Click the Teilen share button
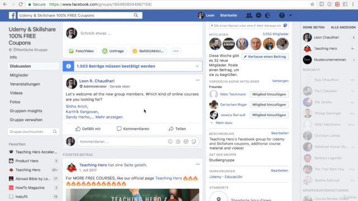 pos(177,129)
